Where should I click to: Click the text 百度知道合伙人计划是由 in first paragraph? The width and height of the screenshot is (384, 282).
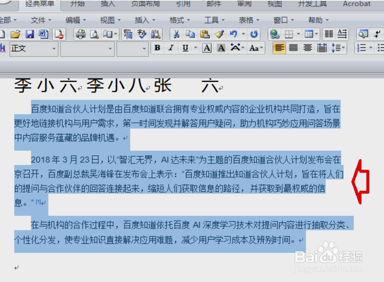(x=76, y=109)
